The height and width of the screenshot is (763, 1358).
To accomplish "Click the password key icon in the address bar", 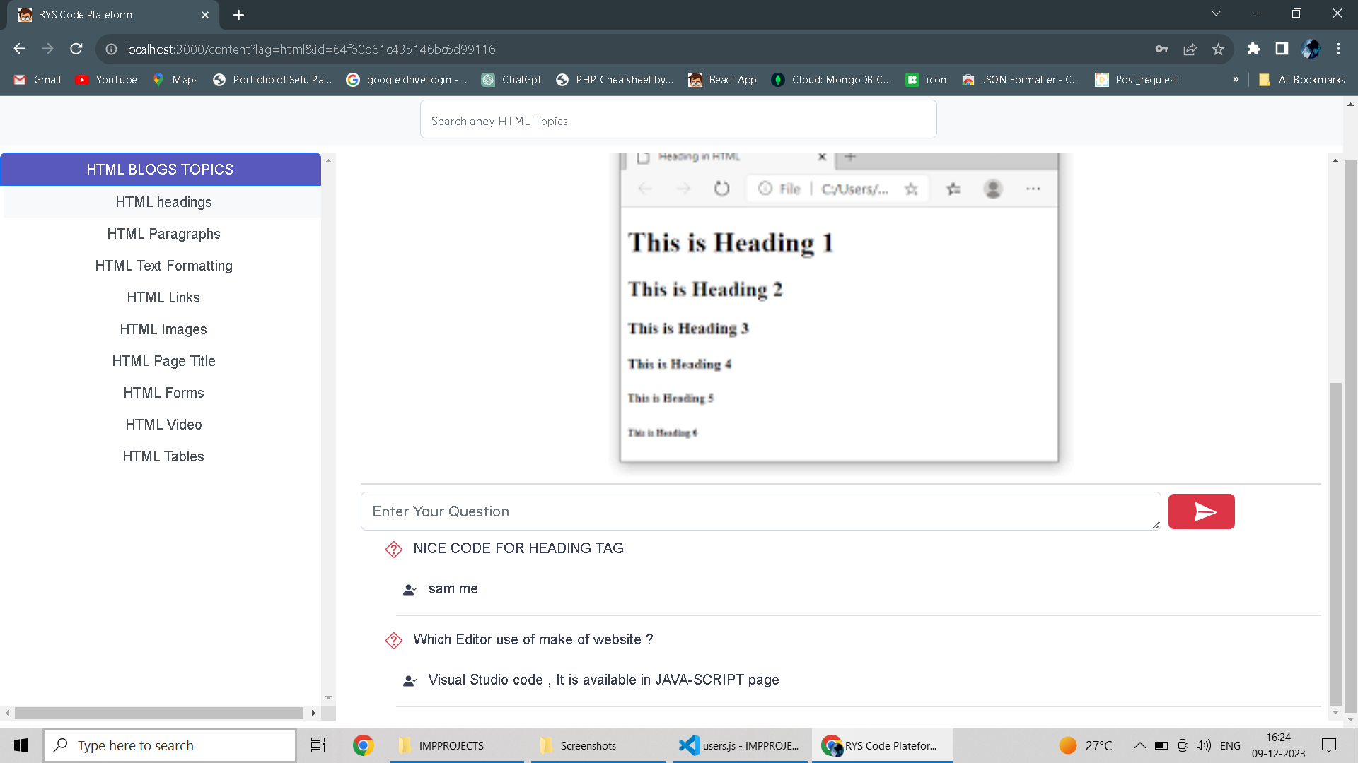I will 1161,49.
